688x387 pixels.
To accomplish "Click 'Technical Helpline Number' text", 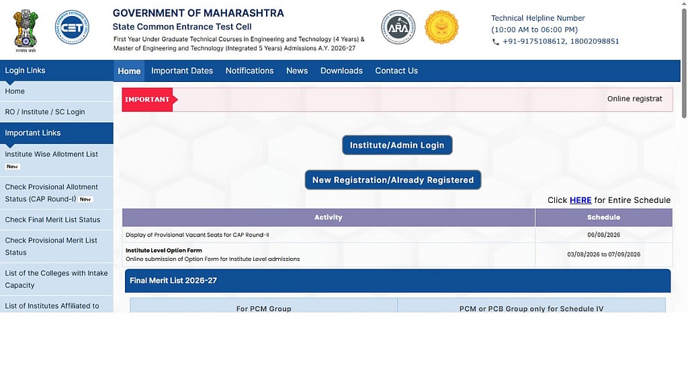I will pyautogui.click(x=537, y=18).
